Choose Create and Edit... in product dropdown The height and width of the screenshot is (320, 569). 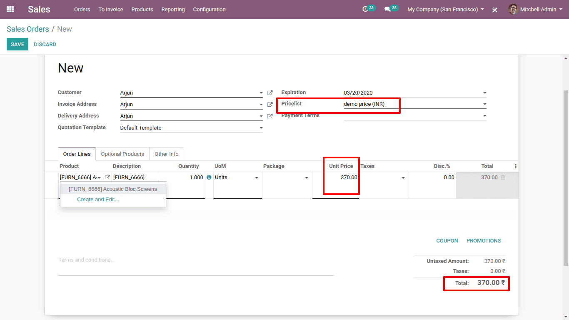pos(98,200)
